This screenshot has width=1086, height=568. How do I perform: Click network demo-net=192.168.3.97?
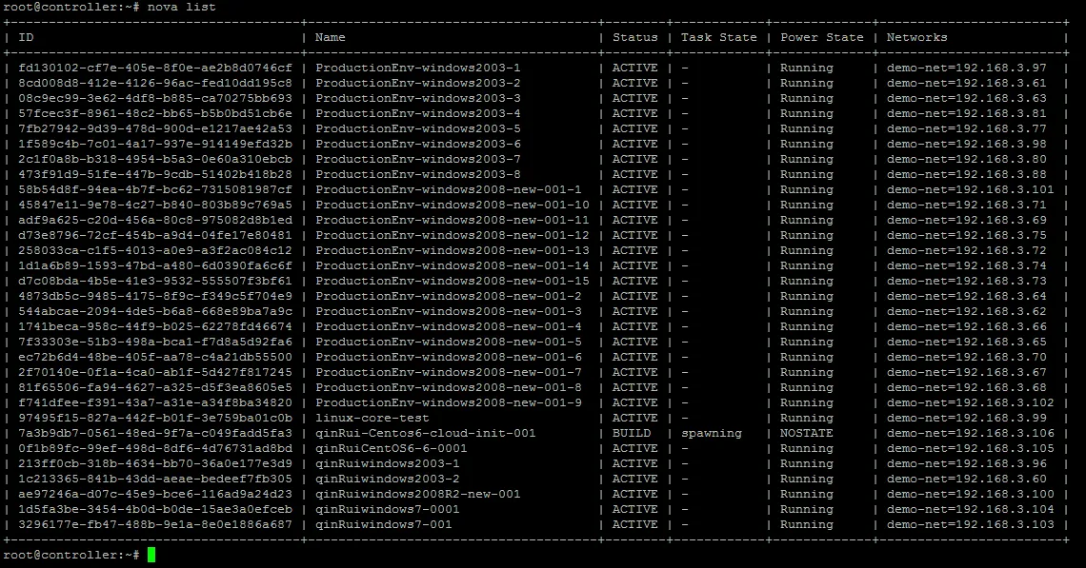[x=967, y=68]
